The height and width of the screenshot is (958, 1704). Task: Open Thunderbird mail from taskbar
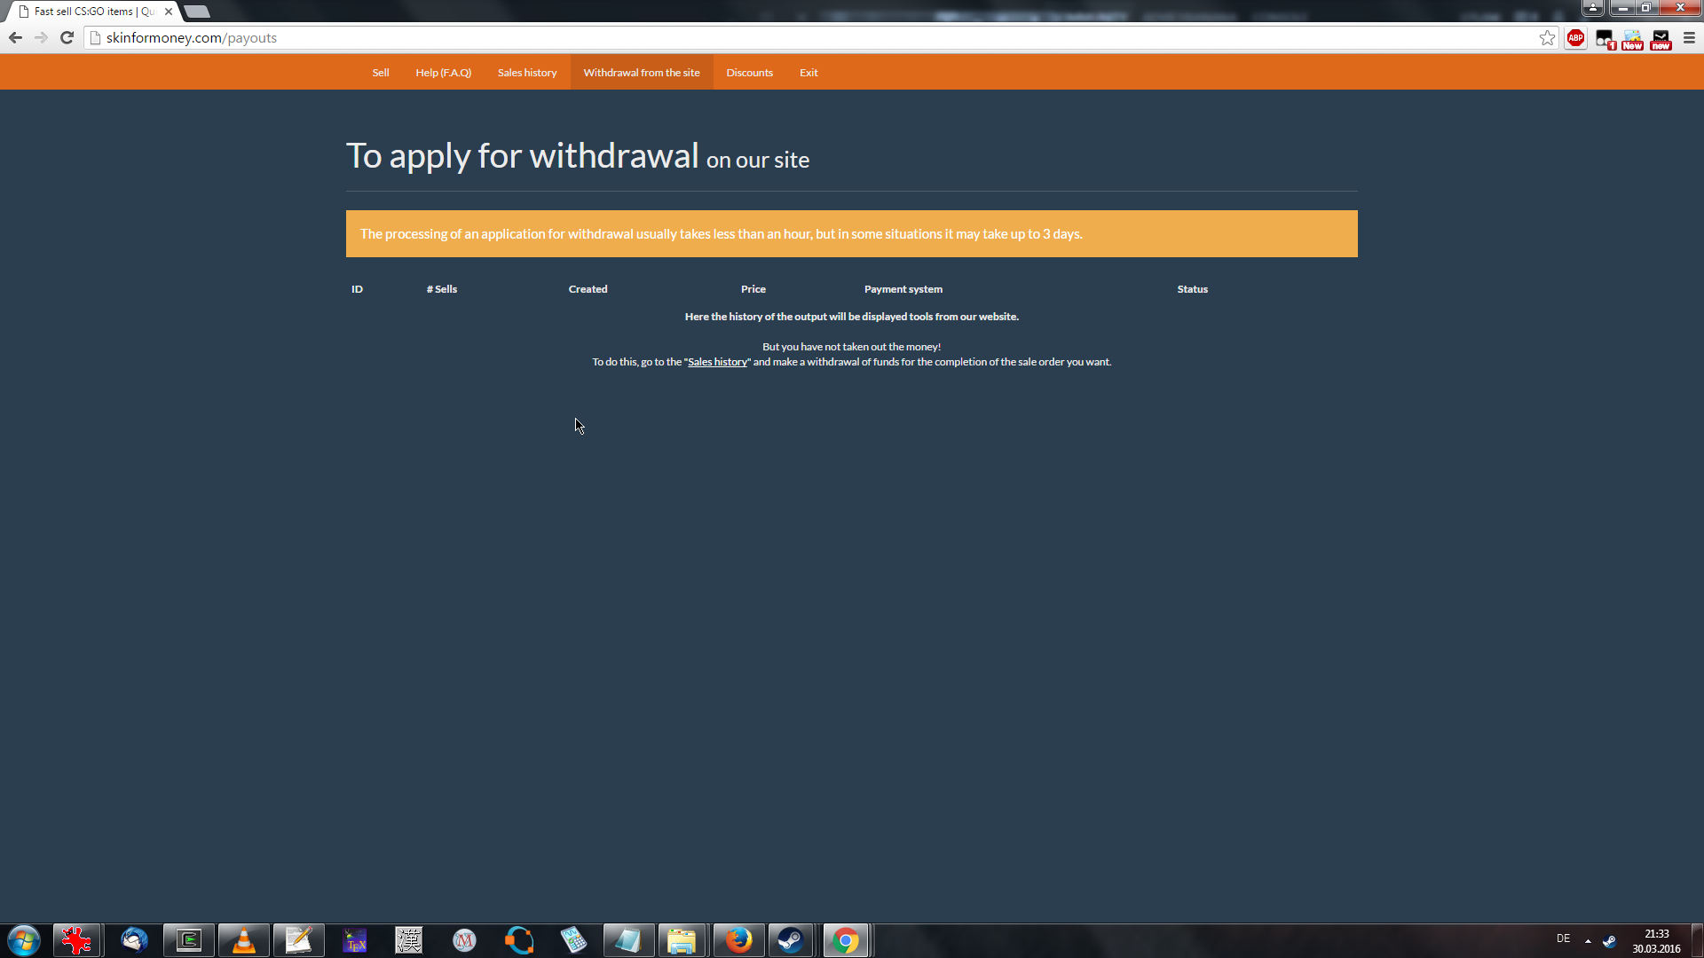click(134, 940)
